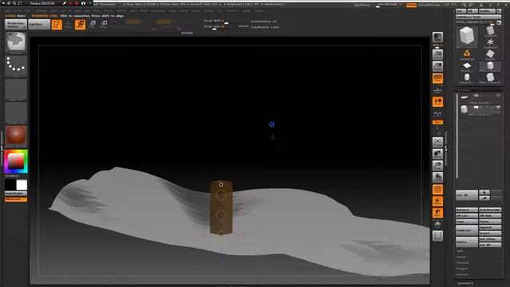Click the Floor grid icon
The height and width of the screenshot is (287, 510).
pyautogui.click(x=437, y=90)
